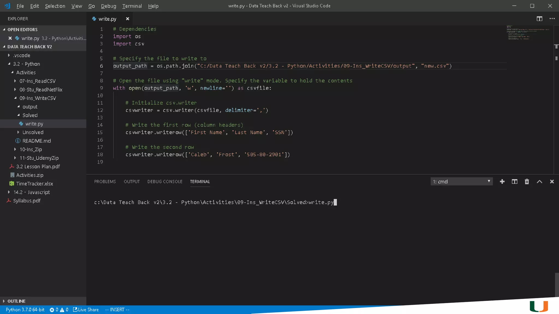Open the 3.2 Lesson Plan.pdf file
Screen dimensions: 559x314
38,167
